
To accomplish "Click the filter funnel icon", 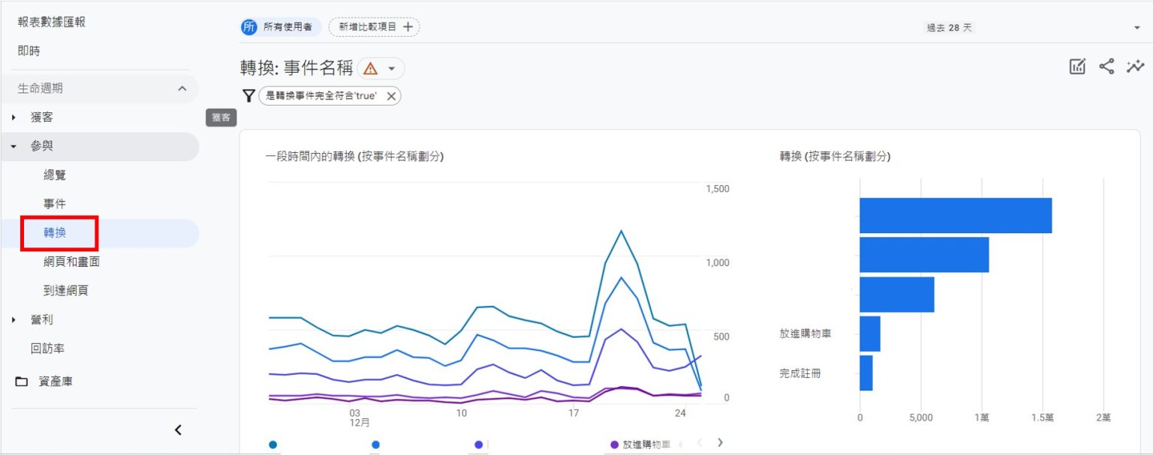I will 248,95.
